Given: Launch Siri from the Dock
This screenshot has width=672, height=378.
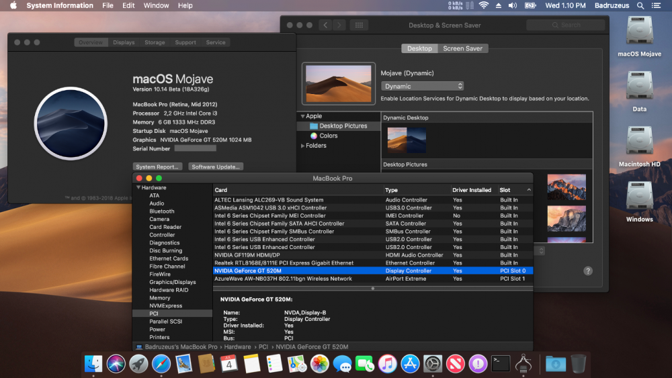Looking at the screenshot, I should coord(116,364).
